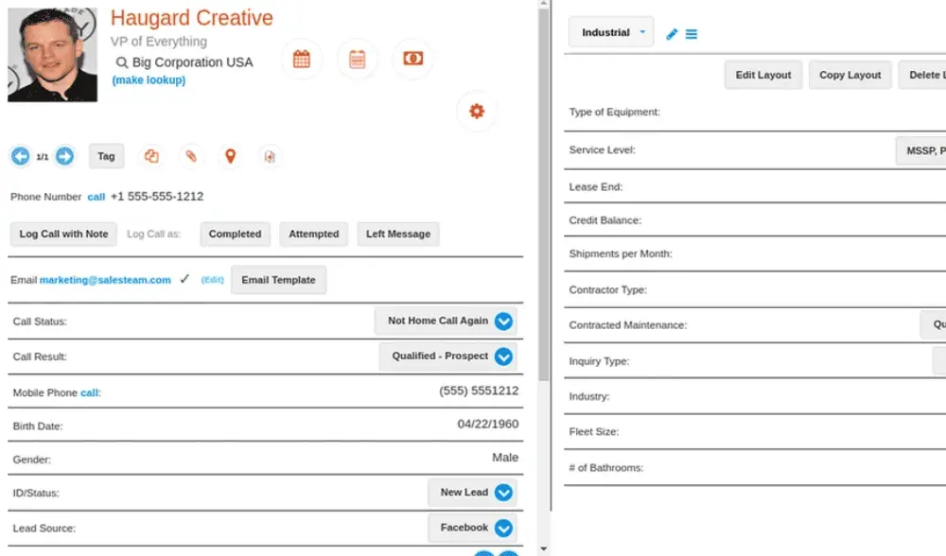Go to the previous record arrow

(20, 156)
